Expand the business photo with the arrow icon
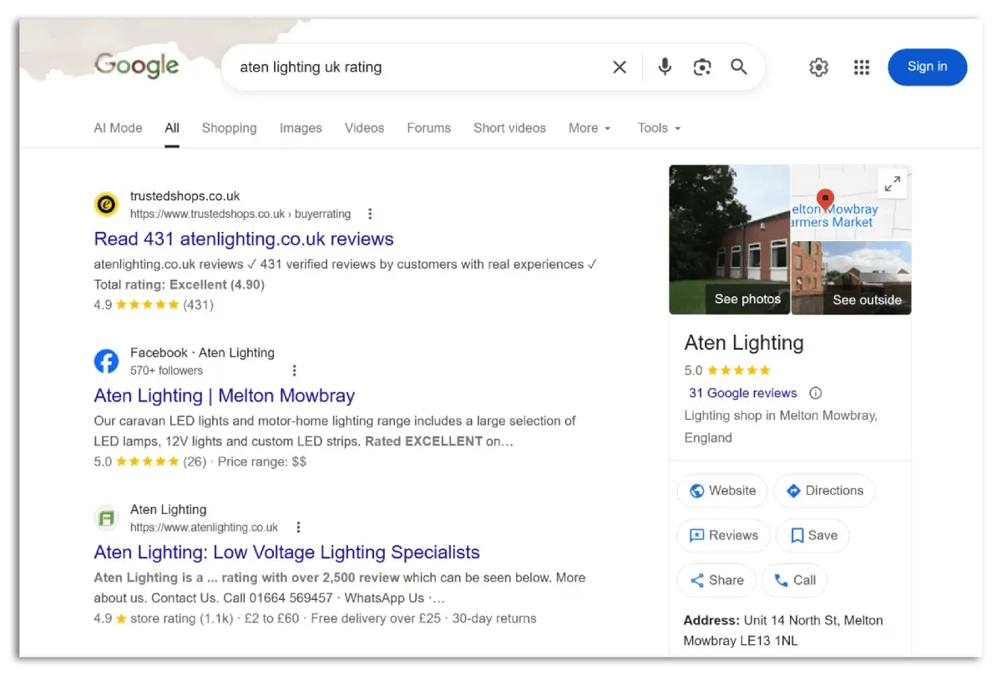This screenshot has width=1002, height=676. 892,184
